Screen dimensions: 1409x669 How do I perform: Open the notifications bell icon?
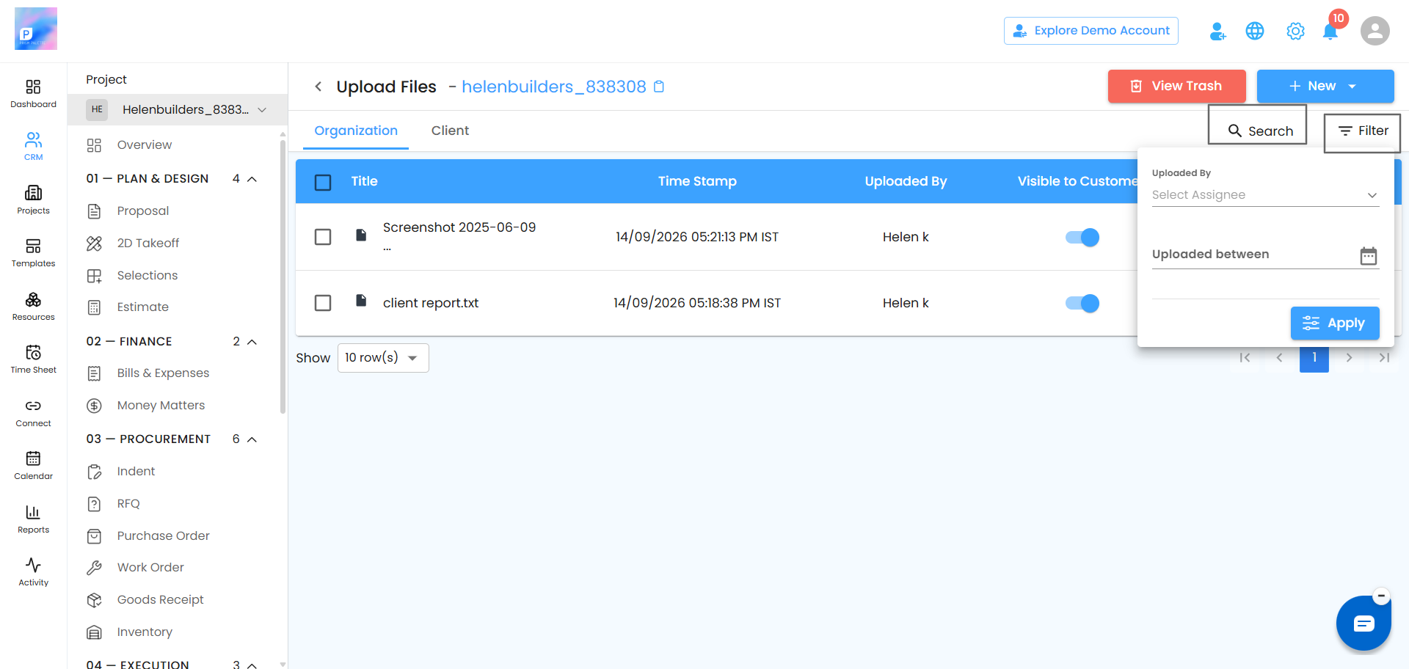pos(1330,32)
